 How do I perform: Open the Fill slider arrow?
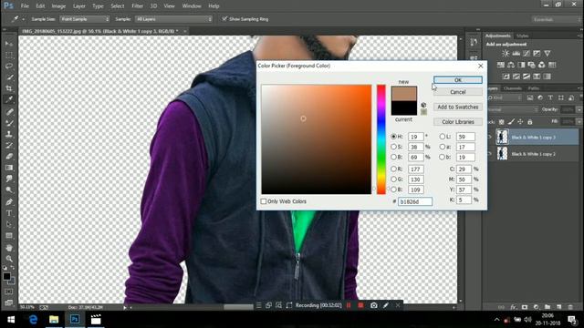(x=579, y=121)
